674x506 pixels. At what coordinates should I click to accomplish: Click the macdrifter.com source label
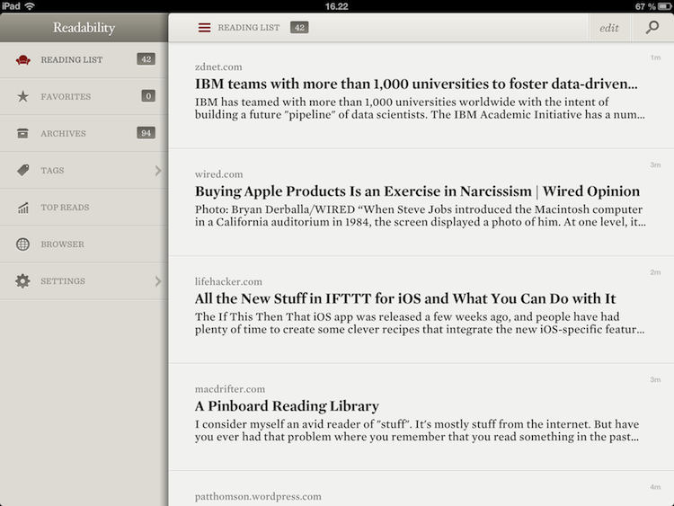pos(230,389)
